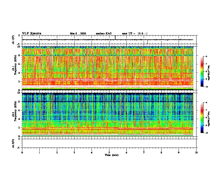Screen dimensions: 221x171
Task: Click time axis tick label "2"
Action: [x=57, y=153]
